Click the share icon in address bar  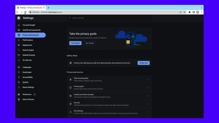pos(180,12)
